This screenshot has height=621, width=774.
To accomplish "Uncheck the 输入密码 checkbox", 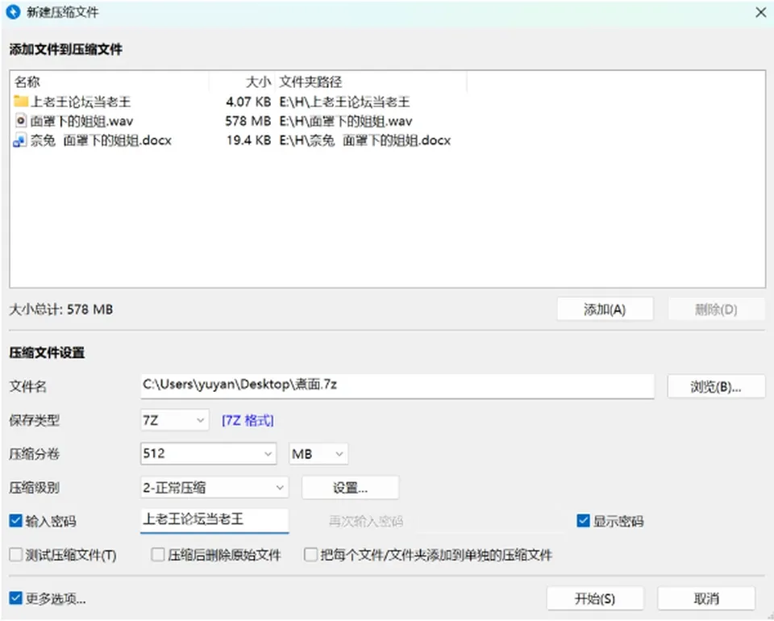I will (16, 521).
